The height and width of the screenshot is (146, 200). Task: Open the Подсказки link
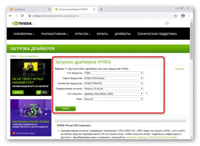tap(179, 69)
